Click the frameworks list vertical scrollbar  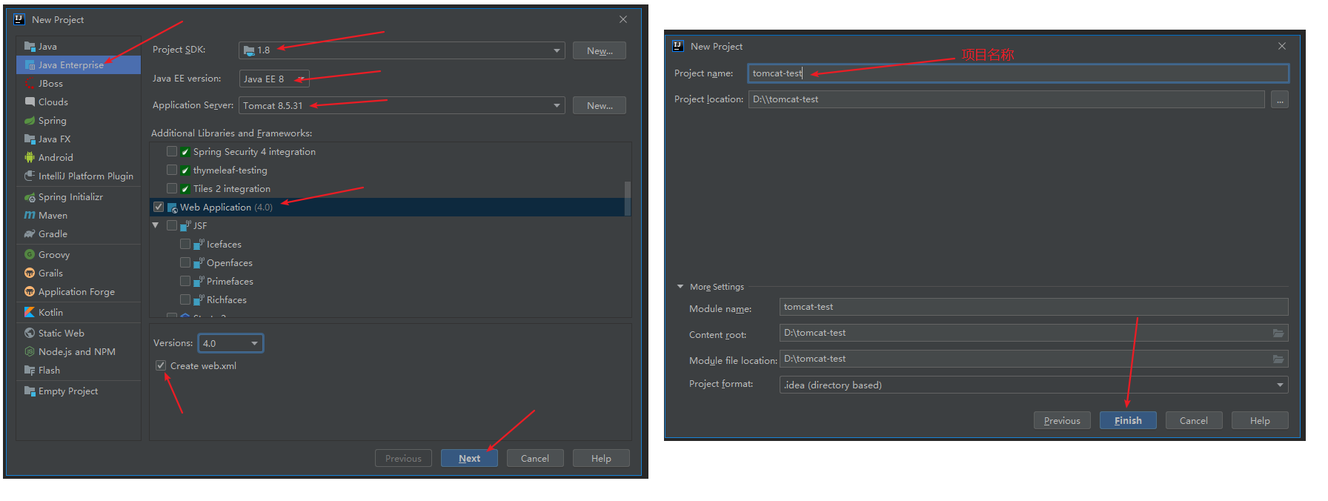[628, 198]
